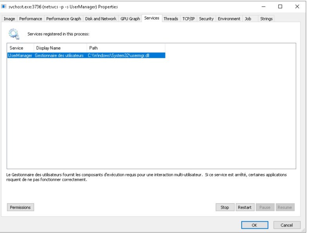Open the TCP/IP tab

pos(189,19)
